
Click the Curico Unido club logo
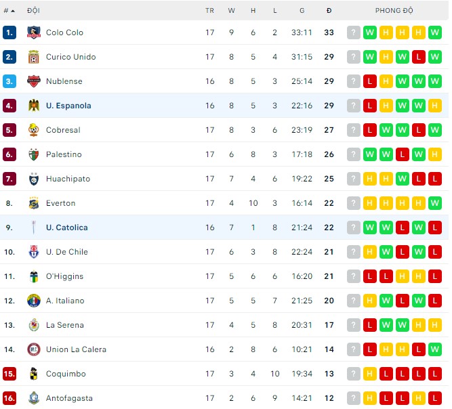pyautogui.click(x=34, y=57)
